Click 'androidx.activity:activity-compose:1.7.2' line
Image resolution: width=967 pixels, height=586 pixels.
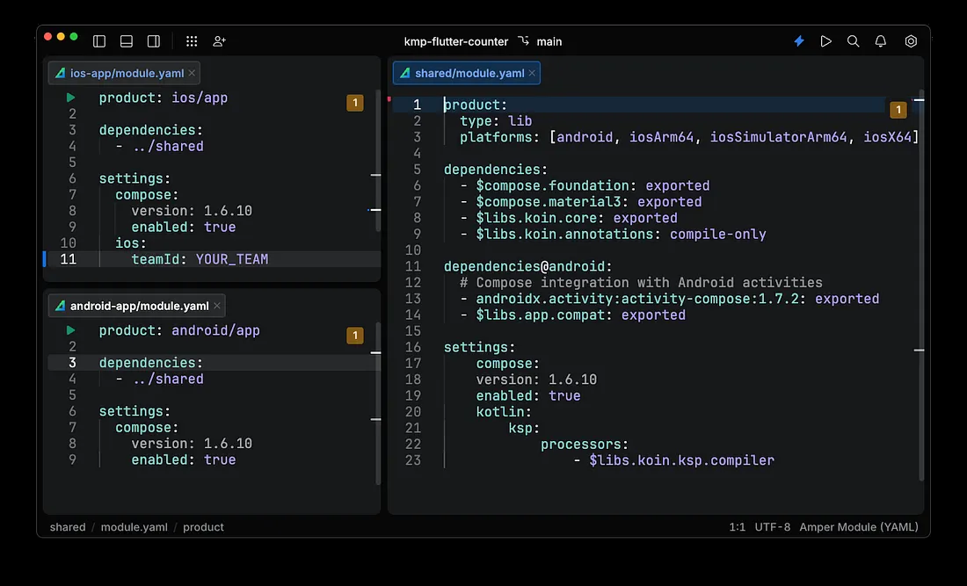point(669,299)
